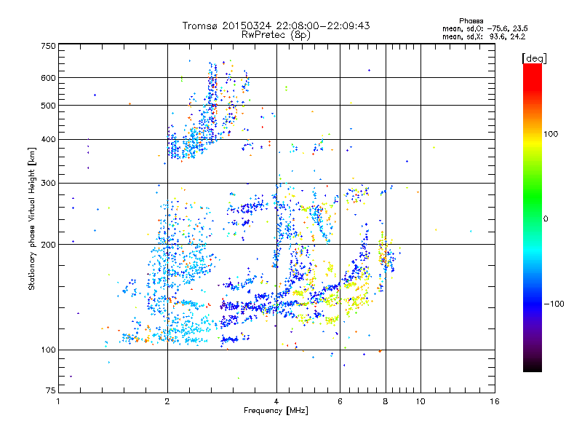
Task: Click the phase colorbar
Action: click(533, 217)
